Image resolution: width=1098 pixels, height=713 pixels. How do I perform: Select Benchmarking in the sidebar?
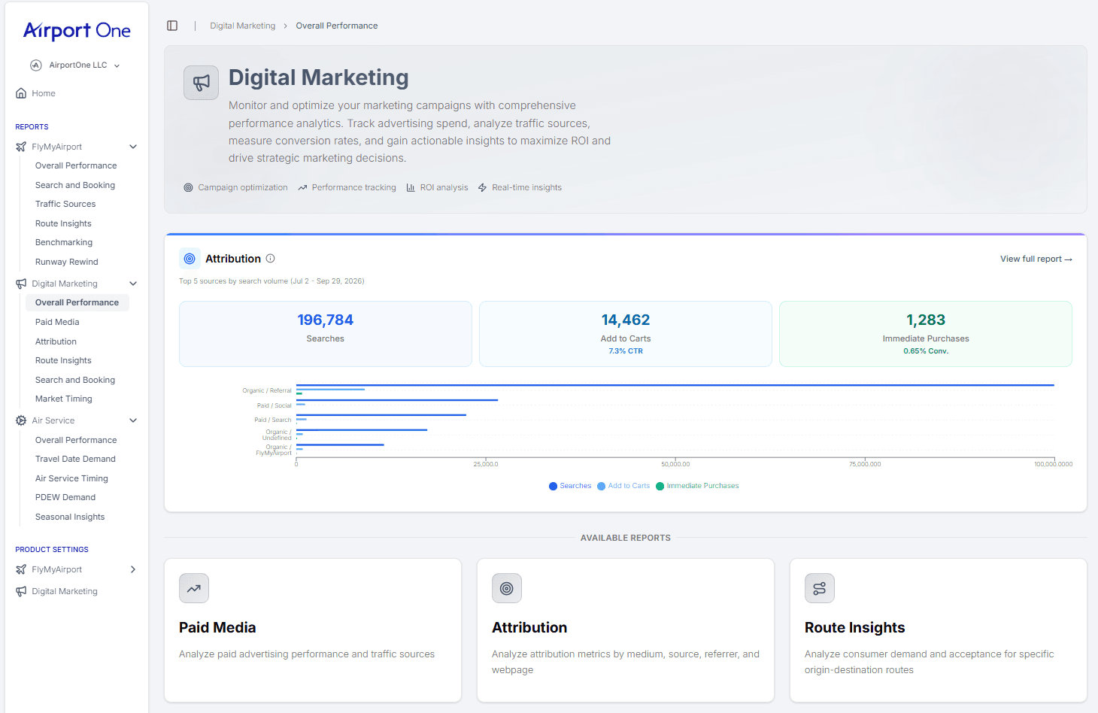click(64, 242)
